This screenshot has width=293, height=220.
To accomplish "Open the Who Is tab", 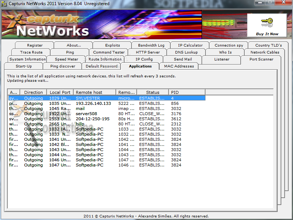I will (x=225, y=52).
